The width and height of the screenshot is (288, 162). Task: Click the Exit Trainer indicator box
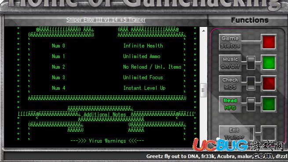click(x=269, y=134)
